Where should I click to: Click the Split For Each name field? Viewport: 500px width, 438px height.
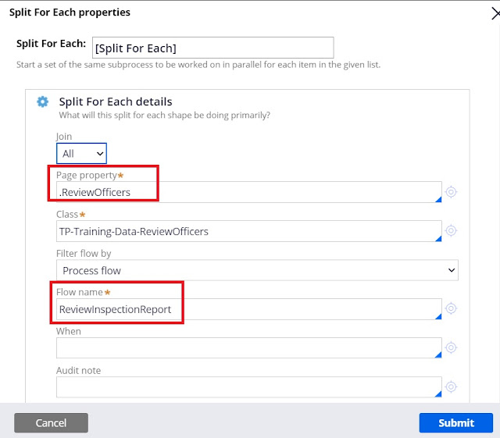(x=212, y=48)
